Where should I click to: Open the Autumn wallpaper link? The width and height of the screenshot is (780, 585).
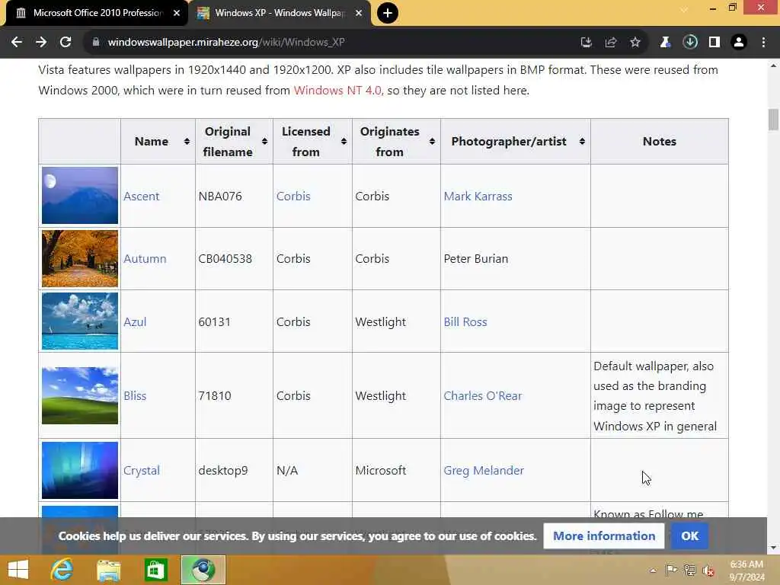(x=145, y=259)
